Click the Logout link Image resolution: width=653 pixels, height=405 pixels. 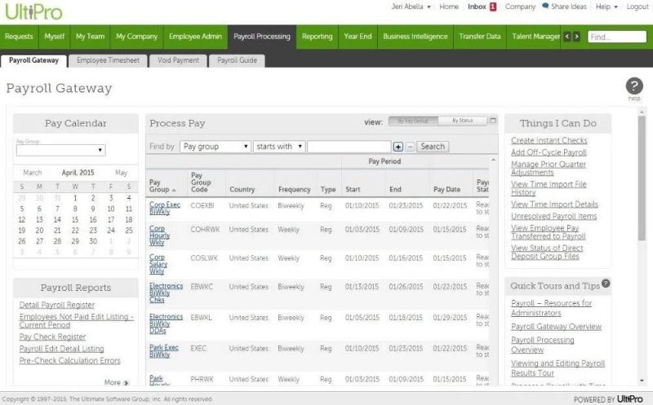pyautogui.click(x=637, y=7)
